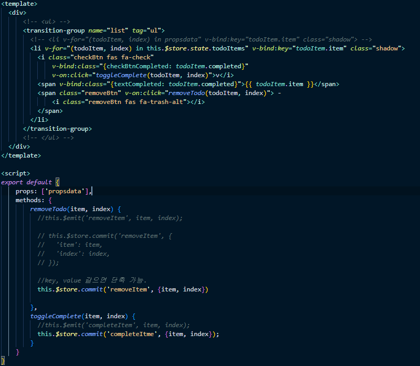
Task: Click the // 'item': item, comment line
Action: point(70,245)
